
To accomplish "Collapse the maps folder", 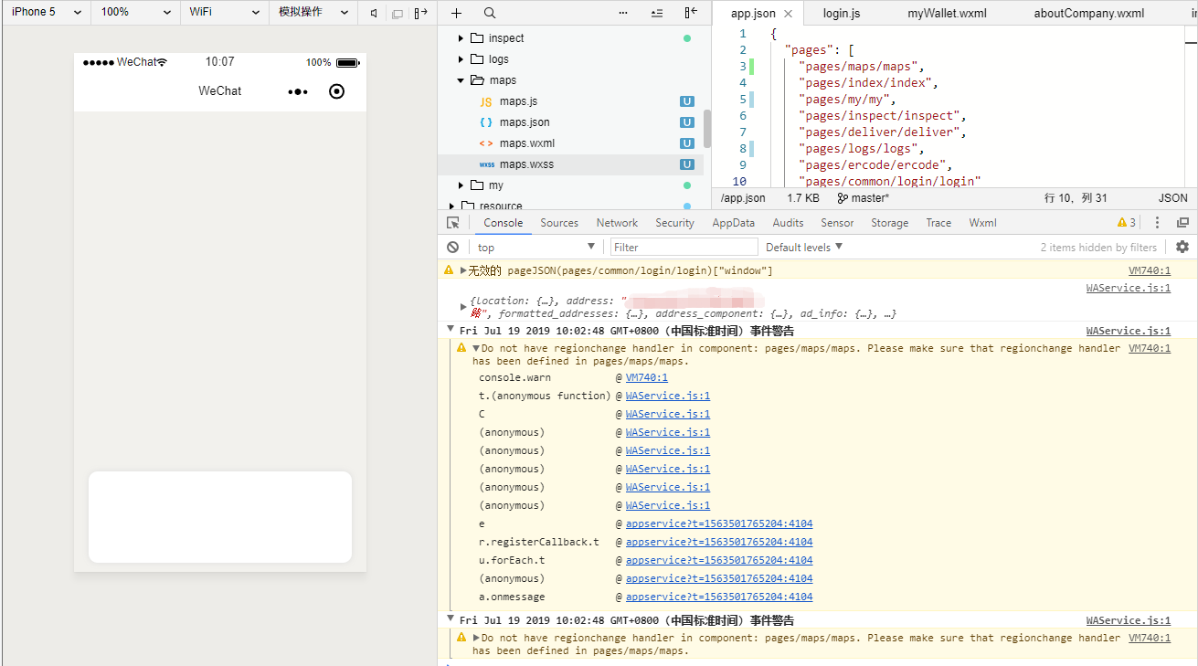I will click(461, 79).
